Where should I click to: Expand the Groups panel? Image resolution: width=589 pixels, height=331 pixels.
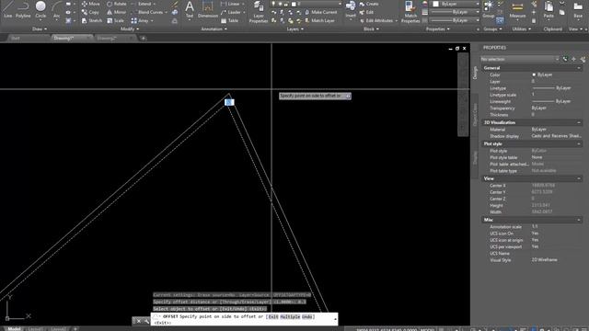492,29
